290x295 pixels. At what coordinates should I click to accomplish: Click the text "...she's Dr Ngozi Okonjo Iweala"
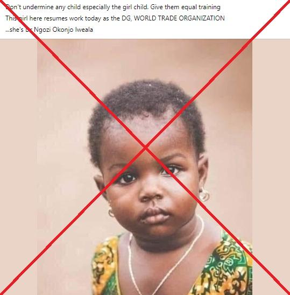point(49,30)
